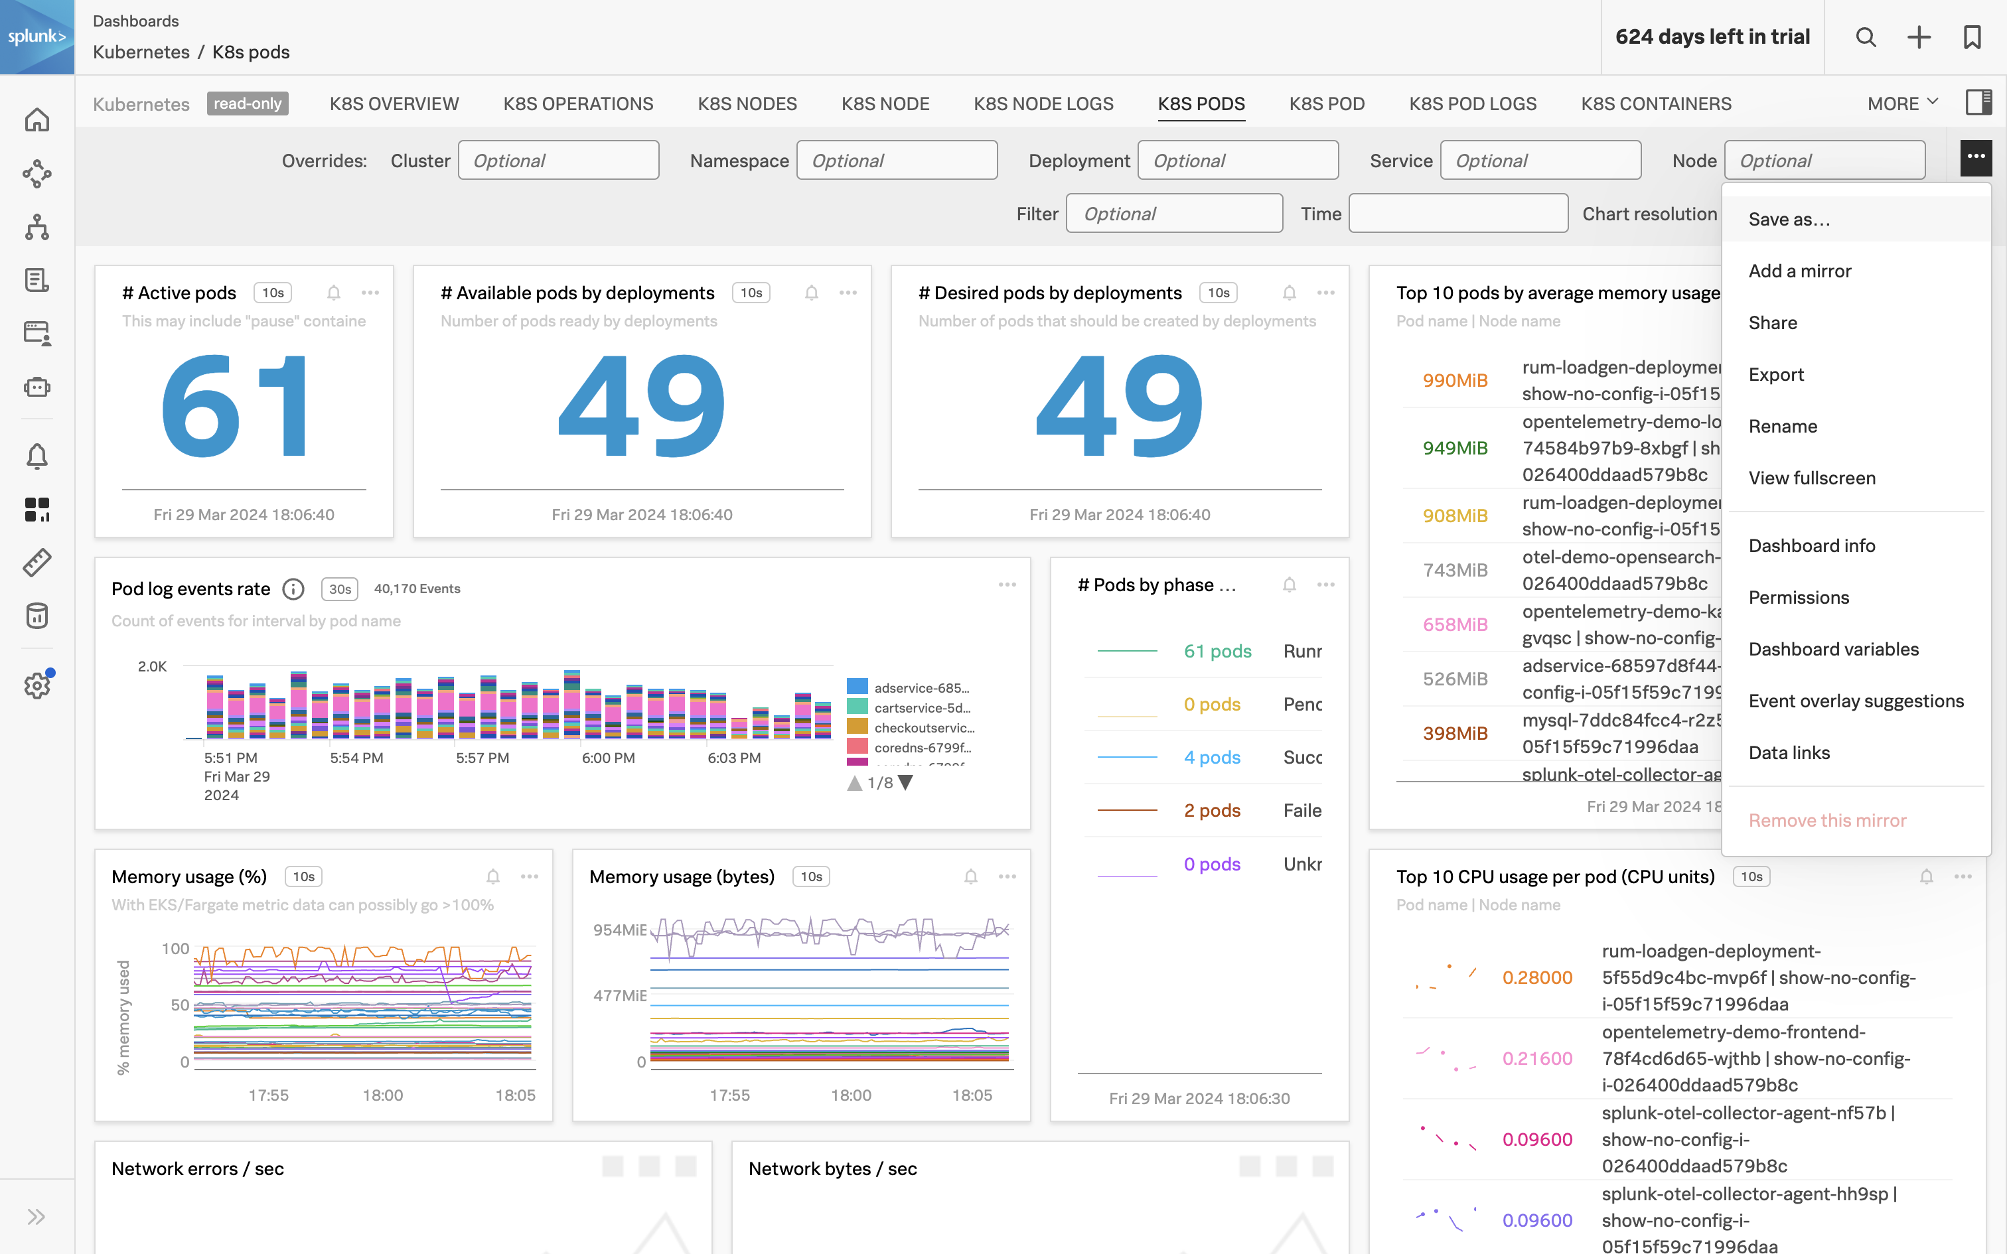Image resolution: width=2007 pixels, height=1254 pixels.
Task: Switch to K8S OPERATIONS tab
Action: [578, 104]
